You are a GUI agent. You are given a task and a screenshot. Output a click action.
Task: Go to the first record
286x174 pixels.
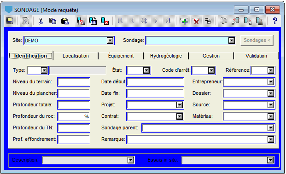coord(120,21)
